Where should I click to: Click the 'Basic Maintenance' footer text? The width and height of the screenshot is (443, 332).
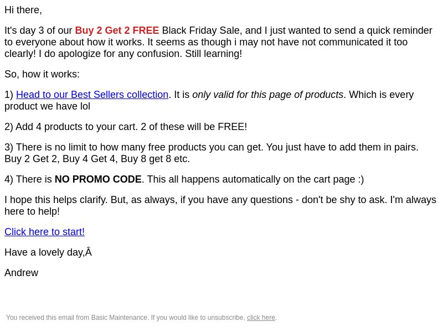coord(119,318)
